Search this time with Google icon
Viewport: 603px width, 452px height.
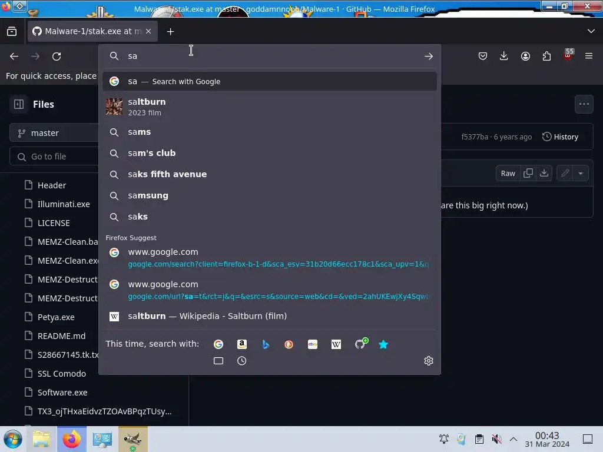[218, 344]
